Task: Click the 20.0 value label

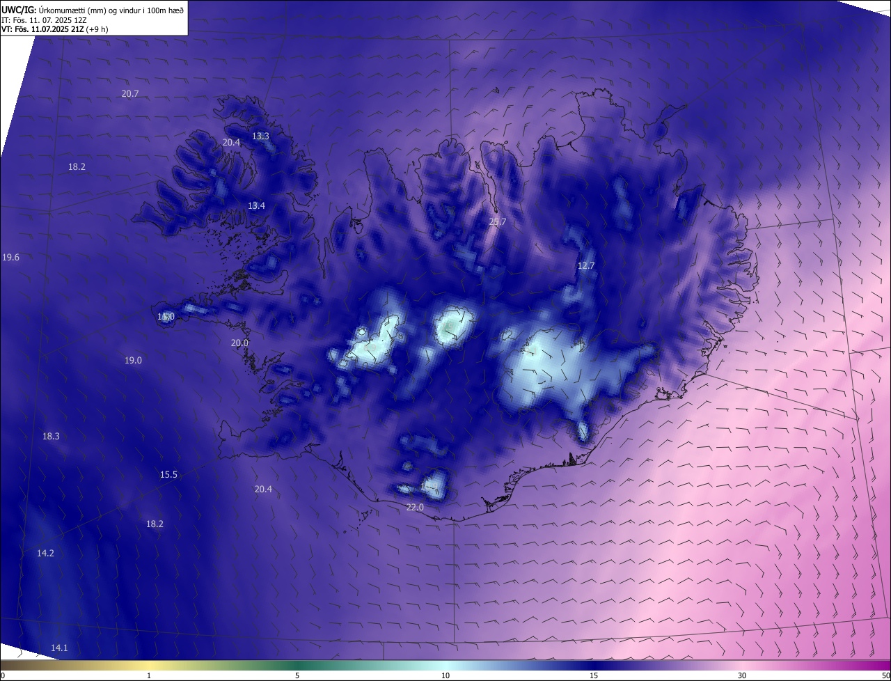Action: click(239, 343)
